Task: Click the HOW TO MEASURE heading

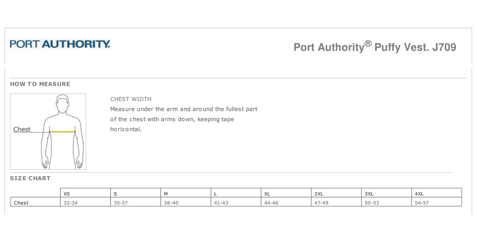Action: click(x=40, y=84)
